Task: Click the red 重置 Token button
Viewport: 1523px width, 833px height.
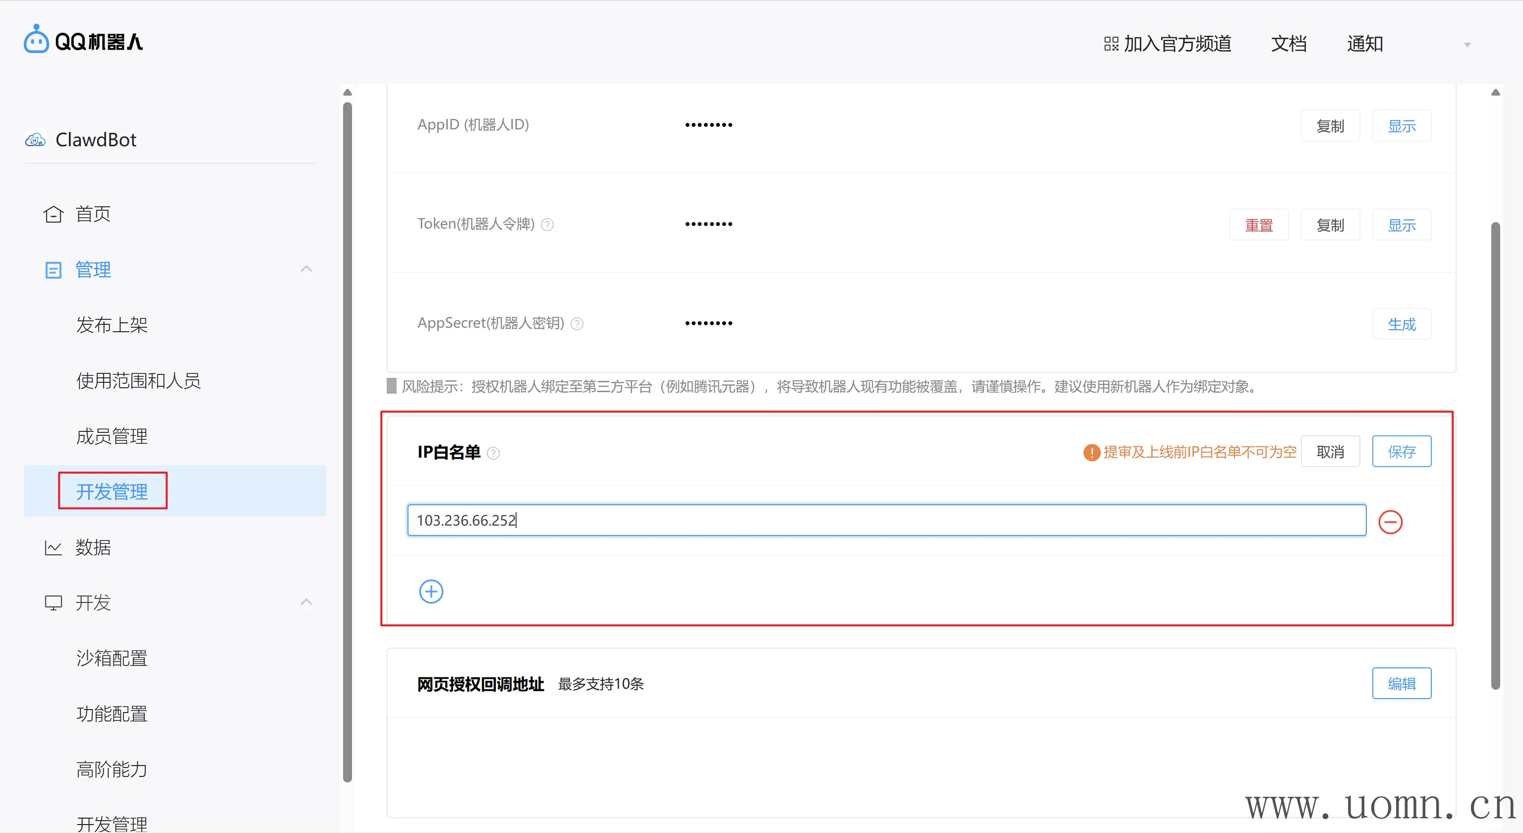Action: 1258,225
